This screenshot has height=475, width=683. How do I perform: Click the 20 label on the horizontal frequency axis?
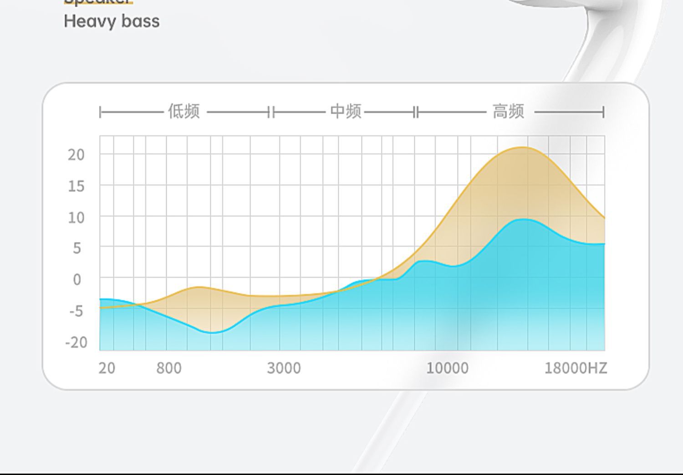pyautogui.click(x=107, y=368)
